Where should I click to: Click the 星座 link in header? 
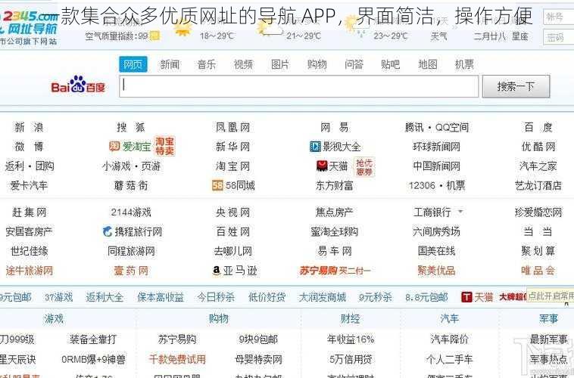[x=519, y=36]
